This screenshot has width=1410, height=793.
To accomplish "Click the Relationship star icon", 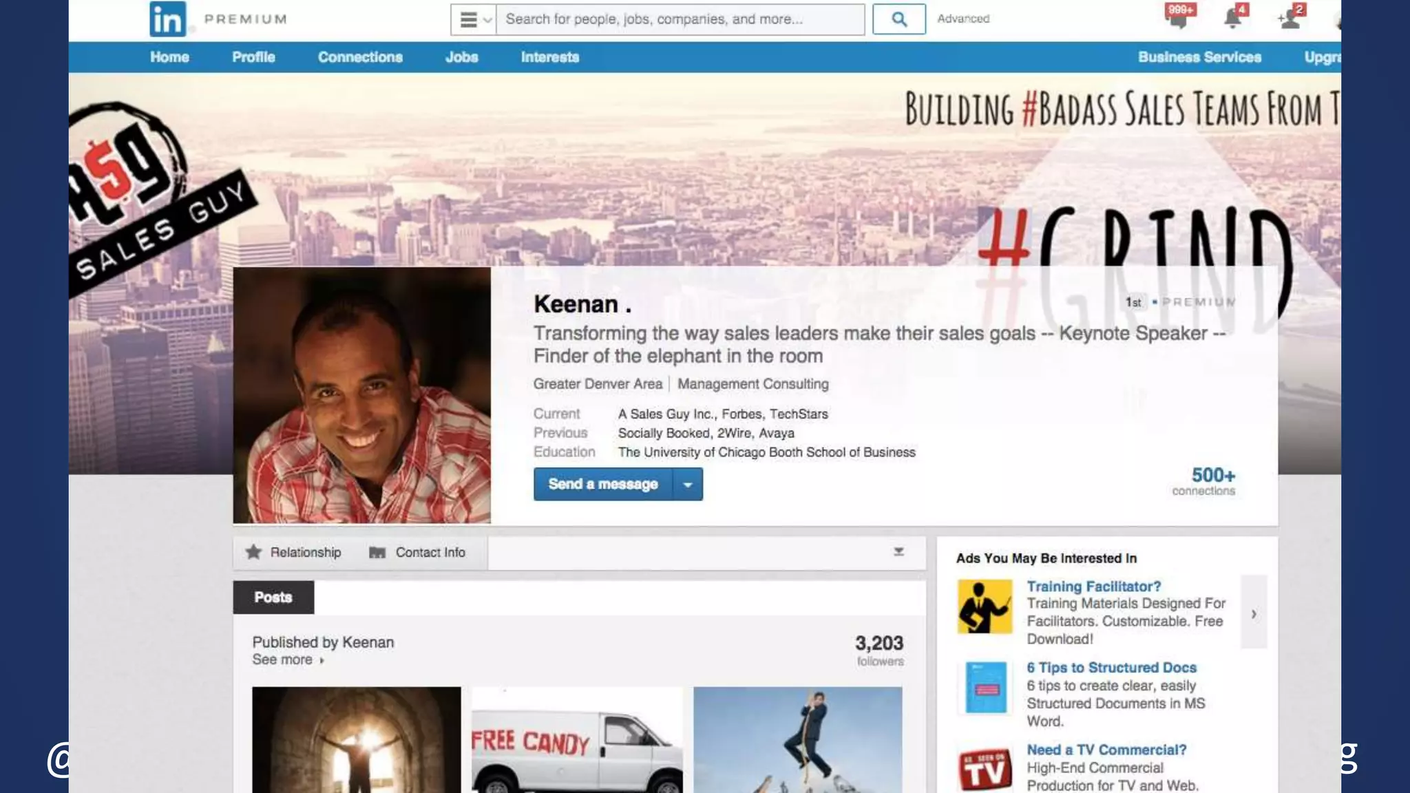I will click(x=253, y=552).
